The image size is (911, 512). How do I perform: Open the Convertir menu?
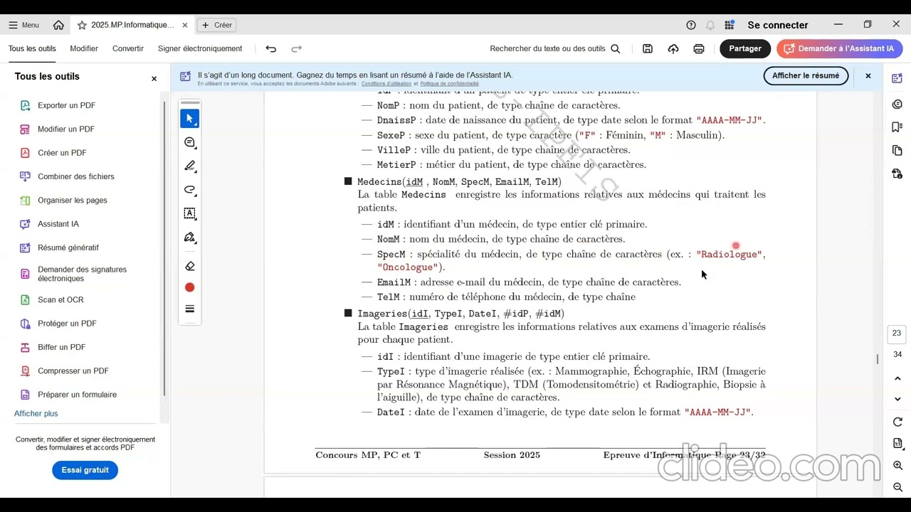[128, 48]
